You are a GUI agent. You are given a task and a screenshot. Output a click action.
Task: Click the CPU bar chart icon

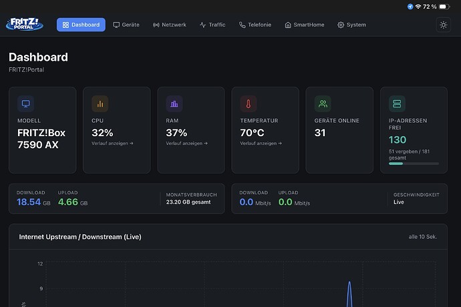100,103
